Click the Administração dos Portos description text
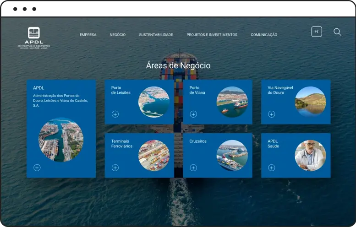The width and height of the screenshot is (356, 227). [x=60, y=101]
